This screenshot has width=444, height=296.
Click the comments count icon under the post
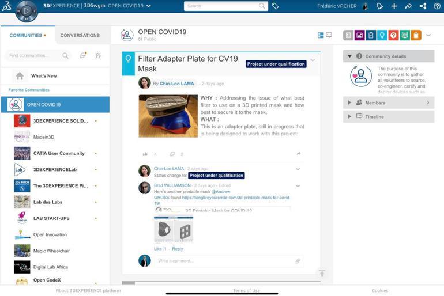(172, 154)
